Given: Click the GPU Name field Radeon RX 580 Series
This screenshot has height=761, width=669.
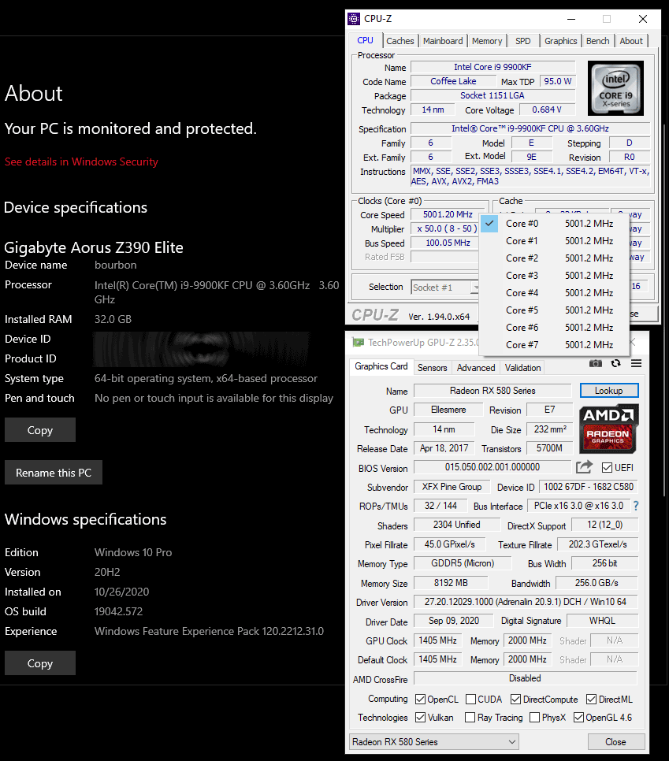Looking at the screenshot, I should 492,391.
